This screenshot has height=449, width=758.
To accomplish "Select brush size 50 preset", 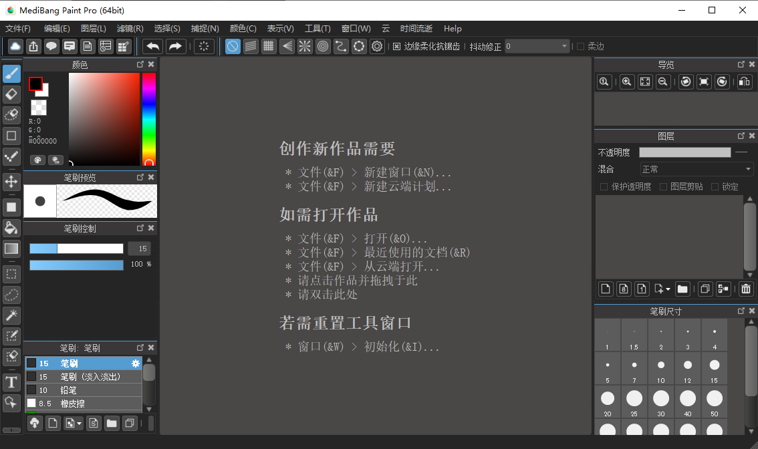I will tap(714, 403).
